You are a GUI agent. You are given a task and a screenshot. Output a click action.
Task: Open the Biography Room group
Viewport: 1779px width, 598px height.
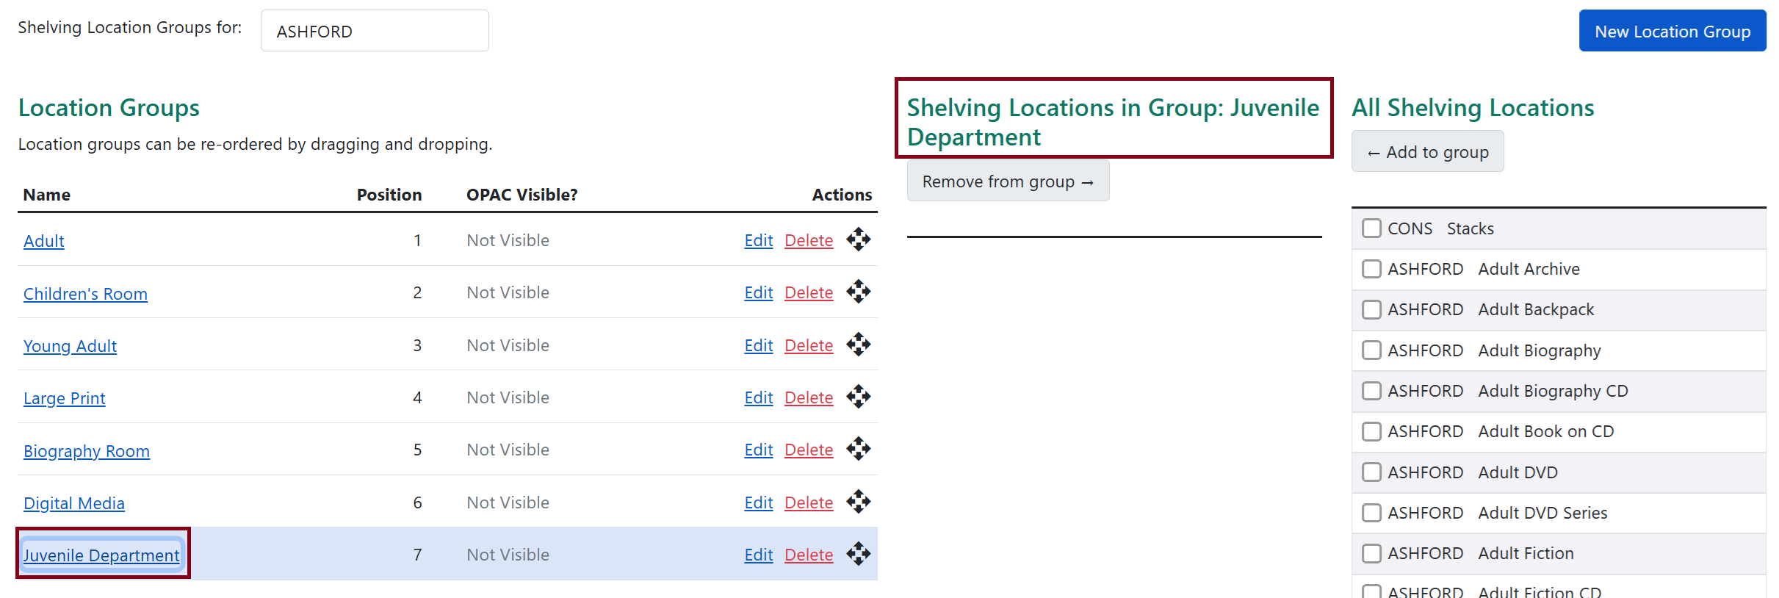[86, 450]
